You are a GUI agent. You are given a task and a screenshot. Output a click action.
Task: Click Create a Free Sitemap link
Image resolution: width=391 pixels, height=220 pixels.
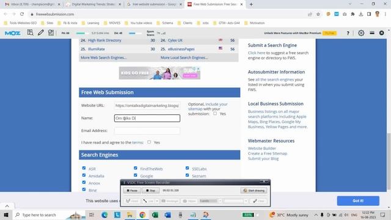click(x=268, y=153)
